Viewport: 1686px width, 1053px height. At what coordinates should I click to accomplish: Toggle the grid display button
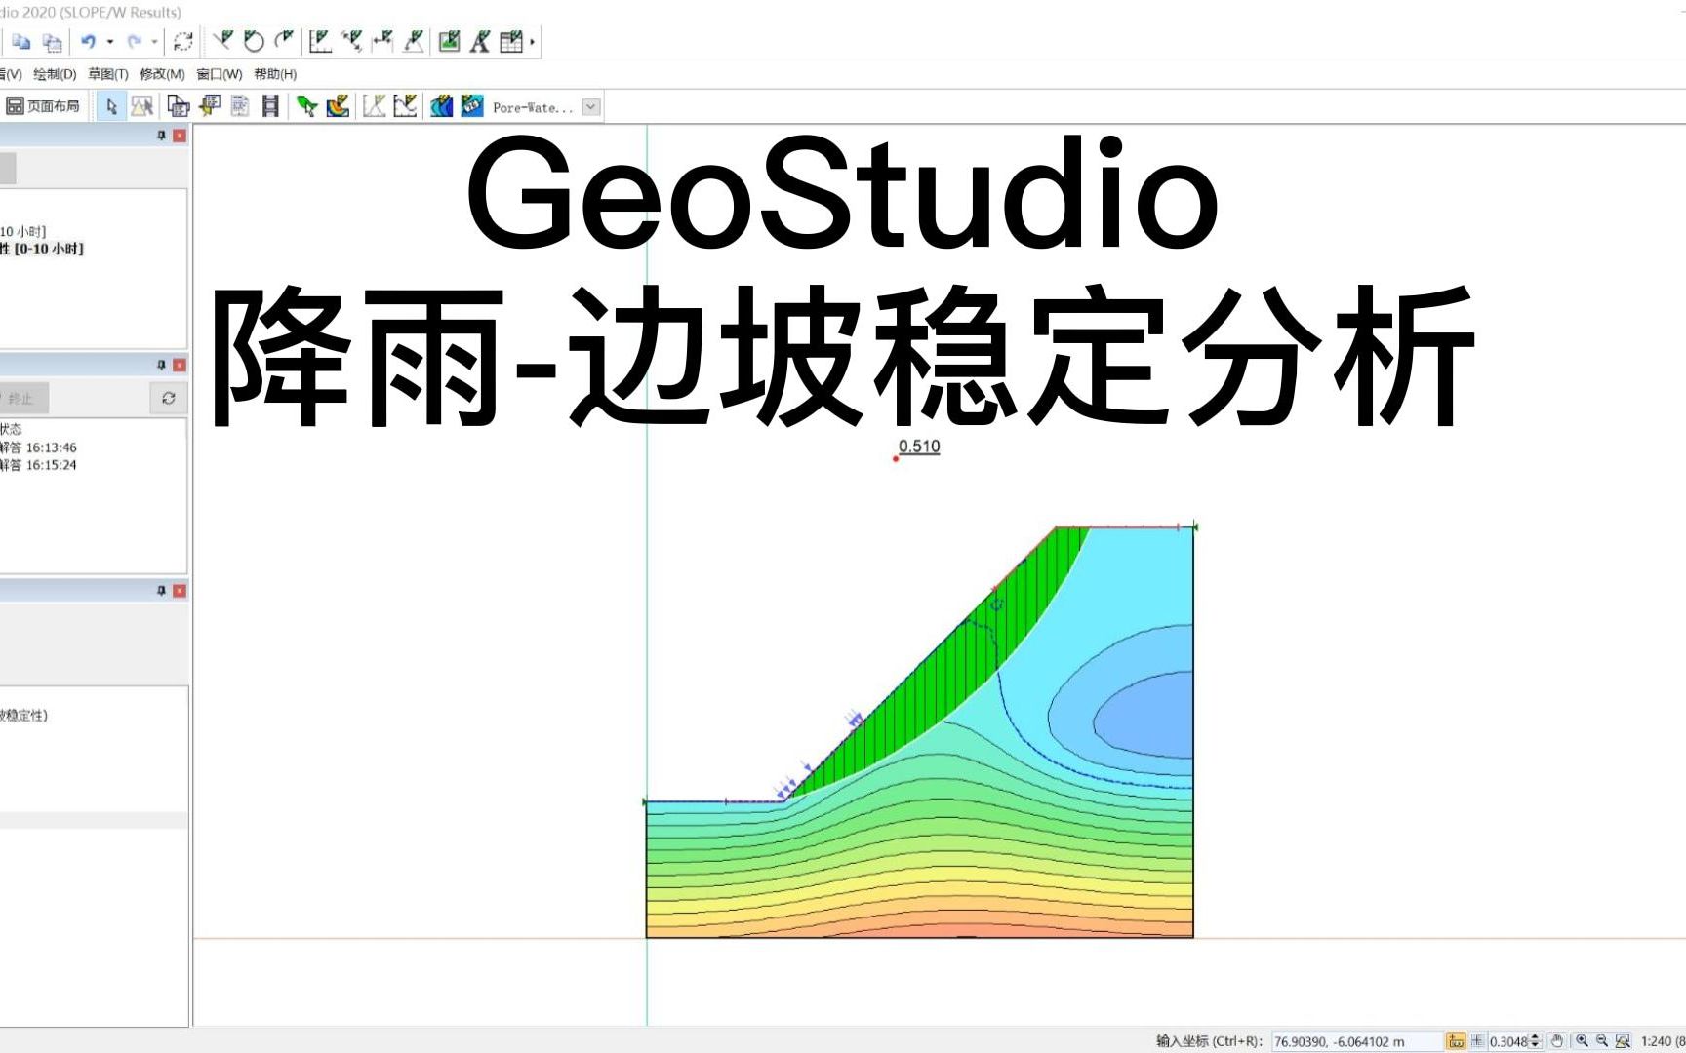pyautogui.click(x=1478, y=1039)
